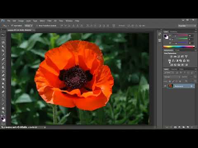Create a new layer
Viewport: 198px width, 148px height.
click(x=188, y=127)
